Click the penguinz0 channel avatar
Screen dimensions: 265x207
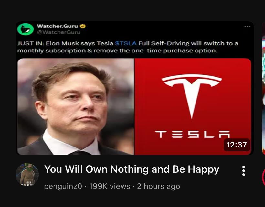click(x=27, y=175)
